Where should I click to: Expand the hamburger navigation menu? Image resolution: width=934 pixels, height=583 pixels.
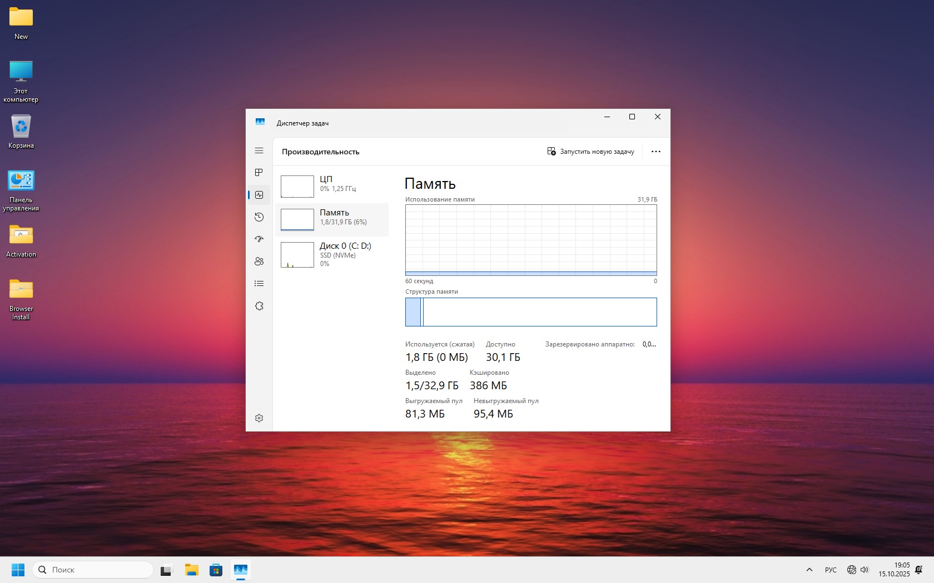259,150
